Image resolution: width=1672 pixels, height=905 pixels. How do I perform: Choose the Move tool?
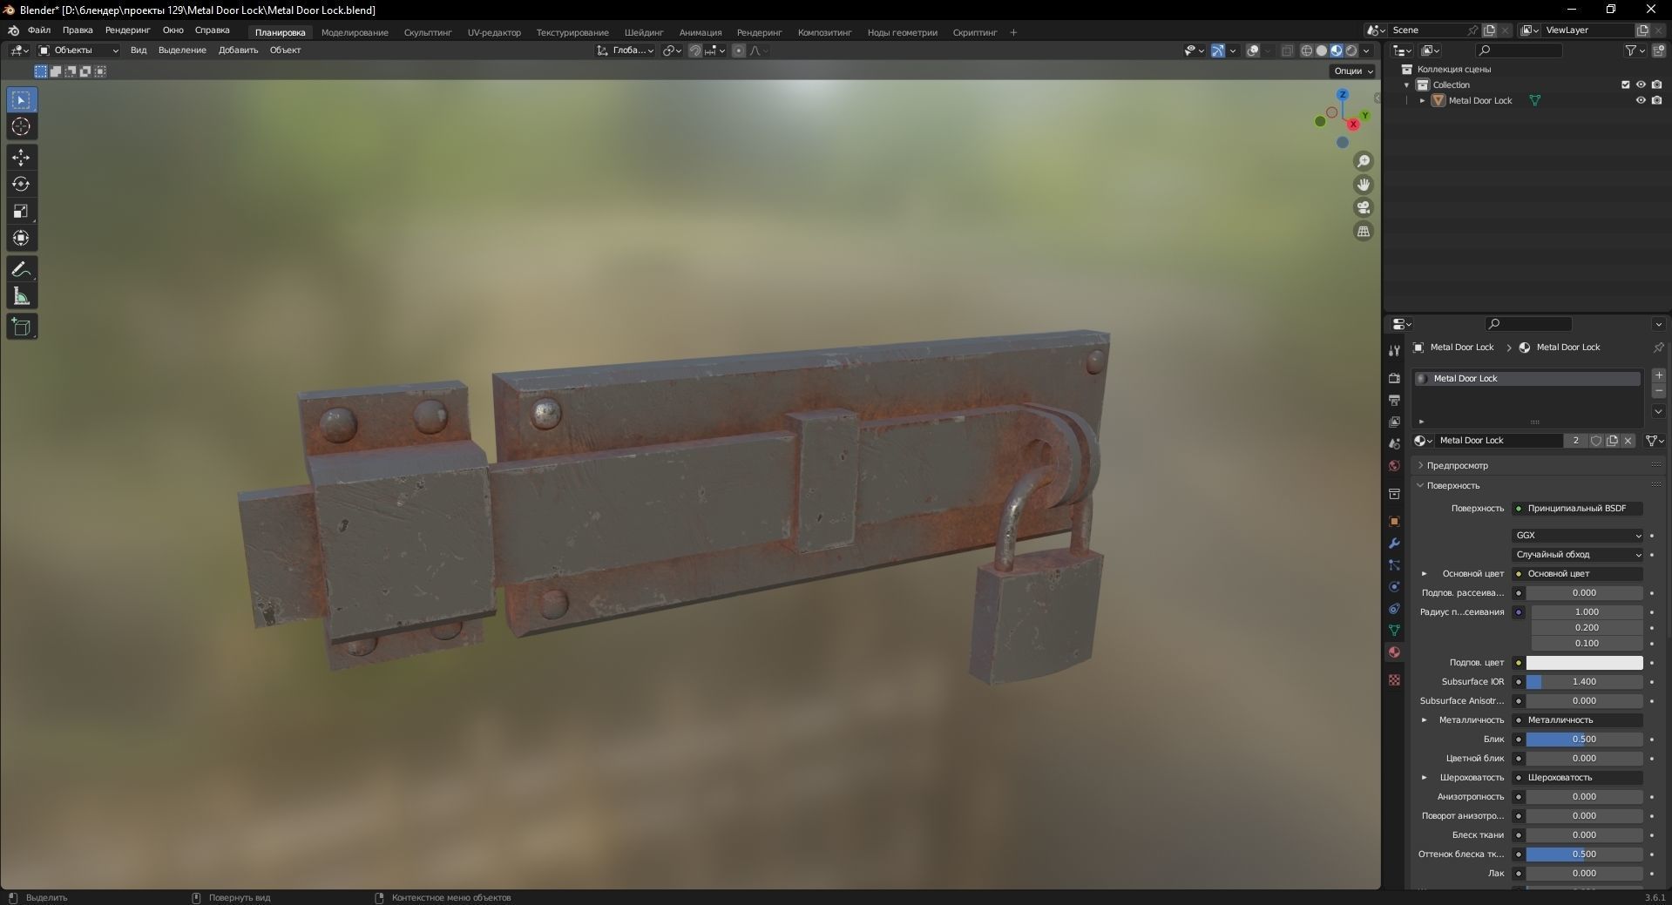(21, 158)
